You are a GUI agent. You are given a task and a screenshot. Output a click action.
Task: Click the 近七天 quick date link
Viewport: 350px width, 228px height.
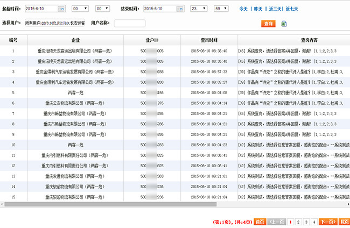pos(292,9)
